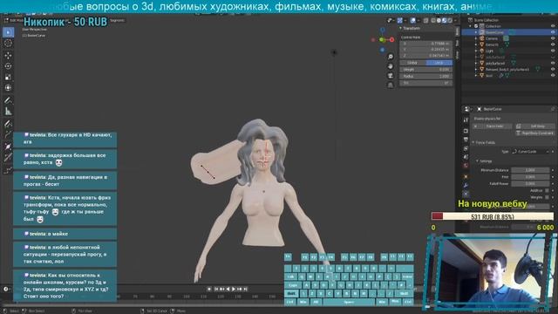Screen dimensions: 558x314
Task: Select the Transform tool
Action: pyautogui.click(x=8, y=87)
